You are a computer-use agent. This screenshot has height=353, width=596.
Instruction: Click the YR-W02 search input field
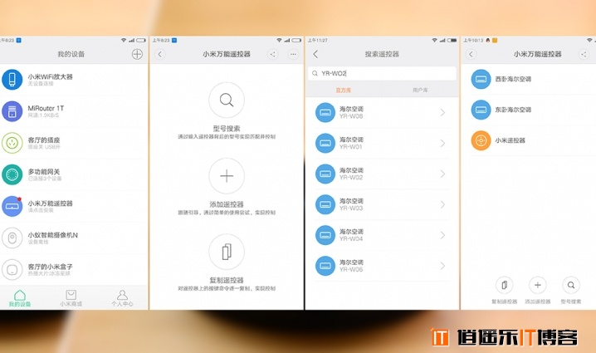382,73
